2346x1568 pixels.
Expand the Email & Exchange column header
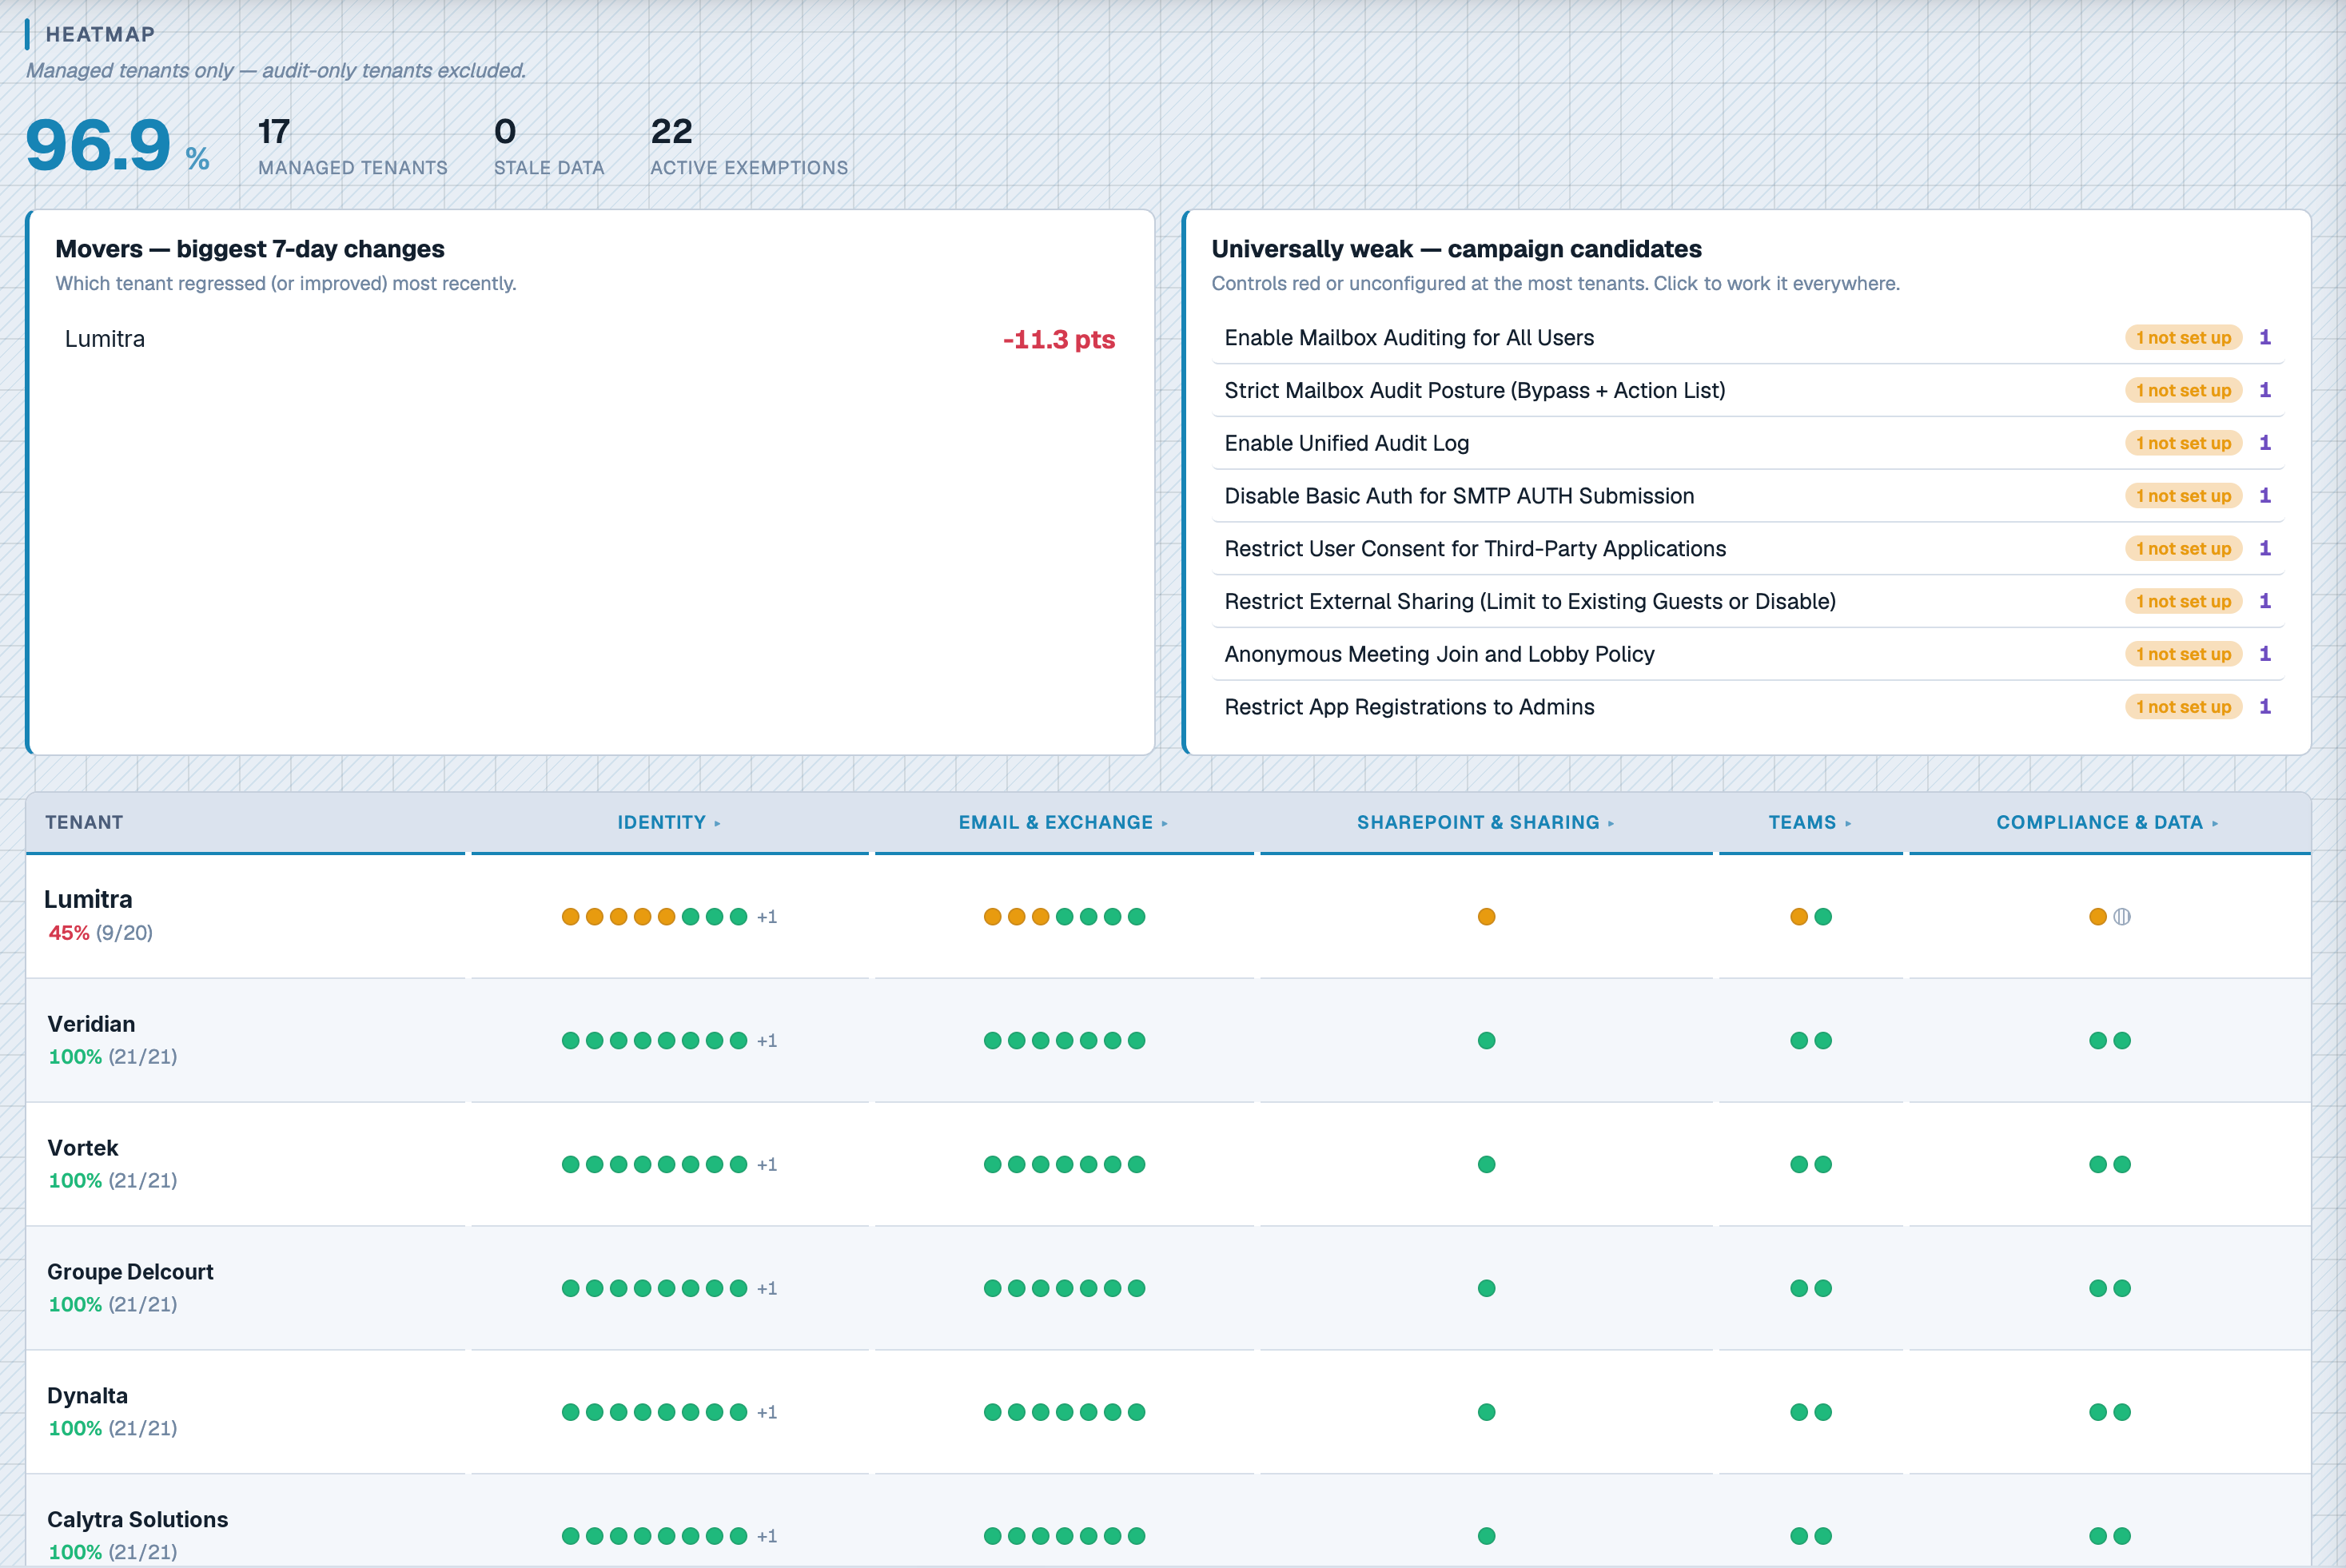pyautogui.click(x=1063, y=822)
